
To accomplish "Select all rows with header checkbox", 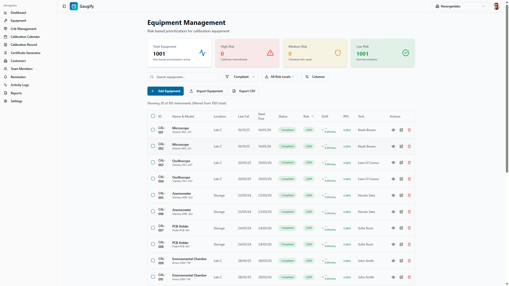I will pyautogui.click(x=153, y=116).
